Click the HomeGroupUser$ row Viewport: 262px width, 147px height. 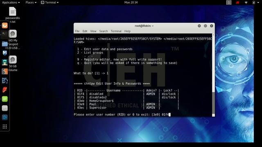point(126,101)
